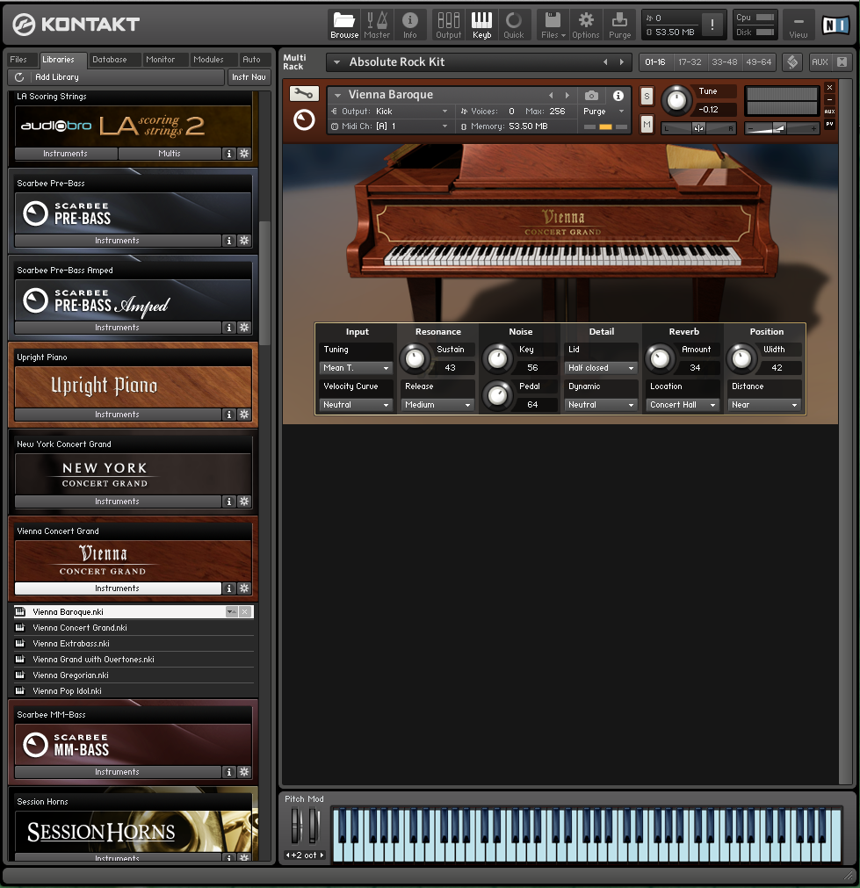Refresh the library list
The image size is (860, 888).
(19, 77)
